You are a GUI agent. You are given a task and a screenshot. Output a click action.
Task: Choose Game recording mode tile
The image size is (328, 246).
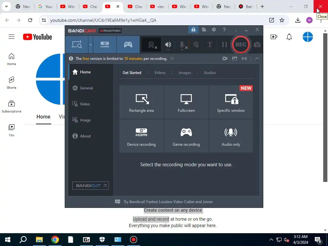186,136
